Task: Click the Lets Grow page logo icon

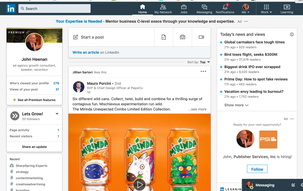Action: click(15, 116)
